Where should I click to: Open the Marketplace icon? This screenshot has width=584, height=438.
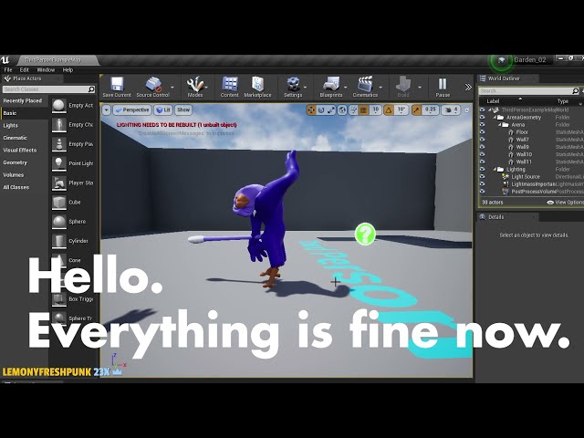(x=257, y=84)
